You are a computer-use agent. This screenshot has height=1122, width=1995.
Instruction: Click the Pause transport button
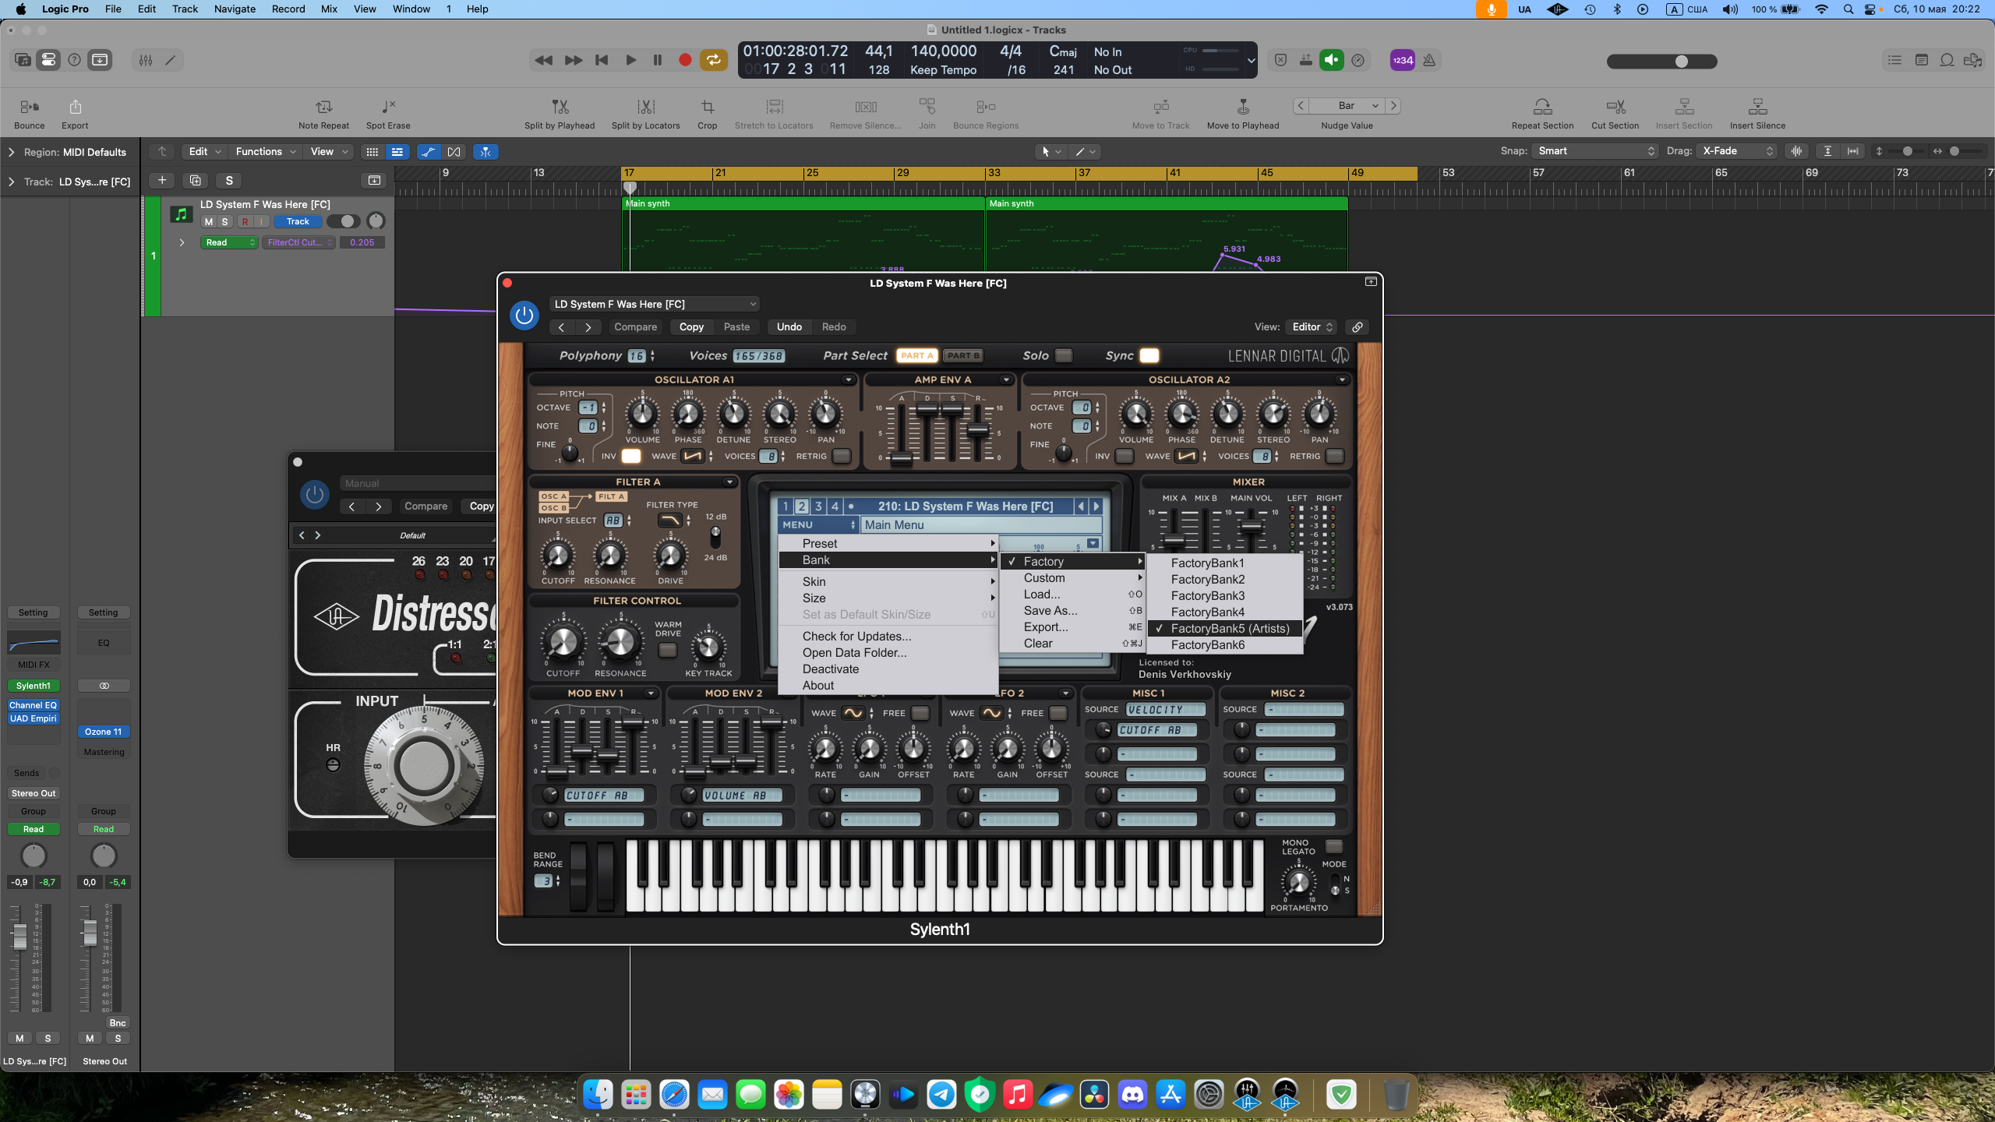click(x=657, y=60)
